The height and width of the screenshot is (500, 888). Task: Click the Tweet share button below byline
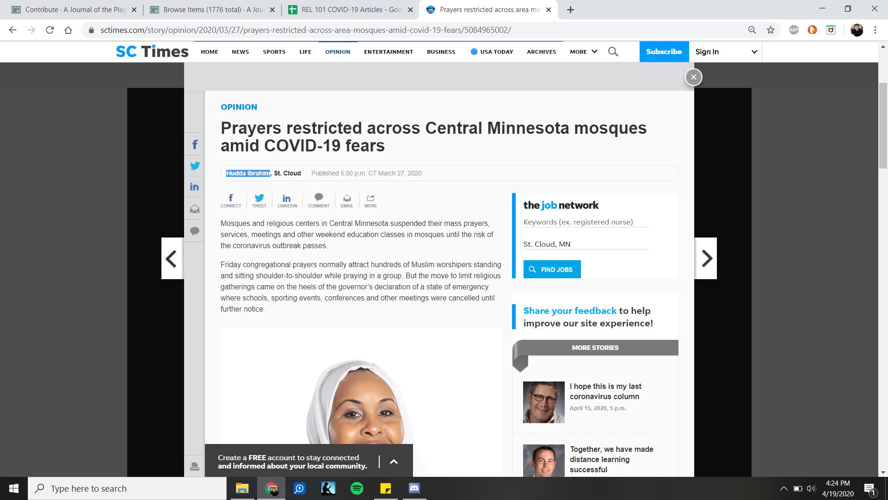259,200
